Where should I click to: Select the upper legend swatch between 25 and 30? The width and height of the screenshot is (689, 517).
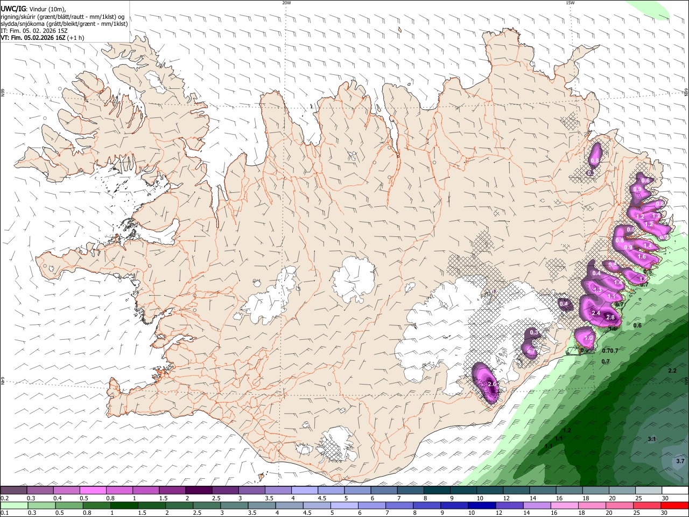648,490
